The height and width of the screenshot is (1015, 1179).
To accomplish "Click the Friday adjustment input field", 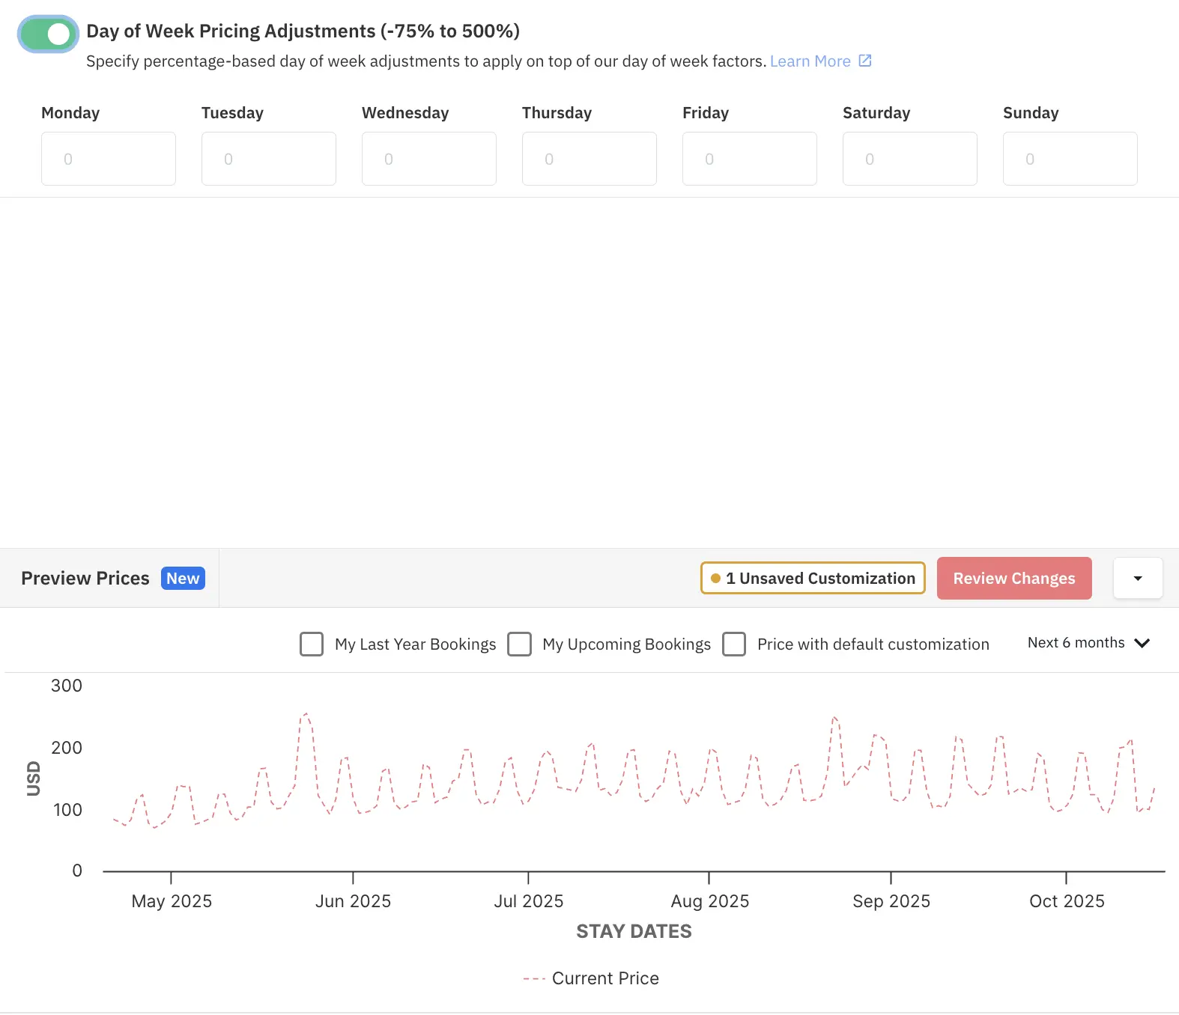I will (x=750, y=159).
